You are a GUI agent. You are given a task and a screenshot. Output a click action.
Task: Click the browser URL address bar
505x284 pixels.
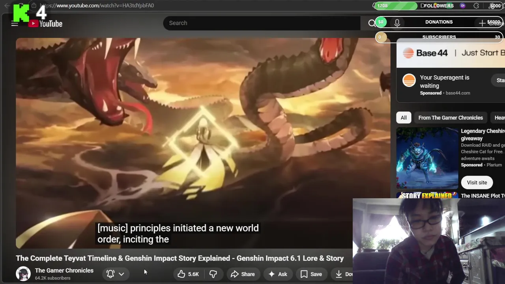click(x=97, y=6)
